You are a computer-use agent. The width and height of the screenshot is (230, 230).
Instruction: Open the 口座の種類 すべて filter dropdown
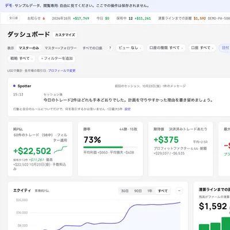tap(166, 48)
